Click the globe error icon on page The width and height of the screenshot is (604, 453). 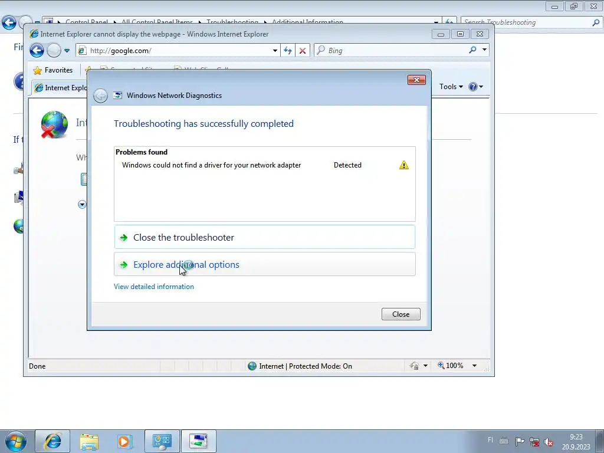point(54,124)
